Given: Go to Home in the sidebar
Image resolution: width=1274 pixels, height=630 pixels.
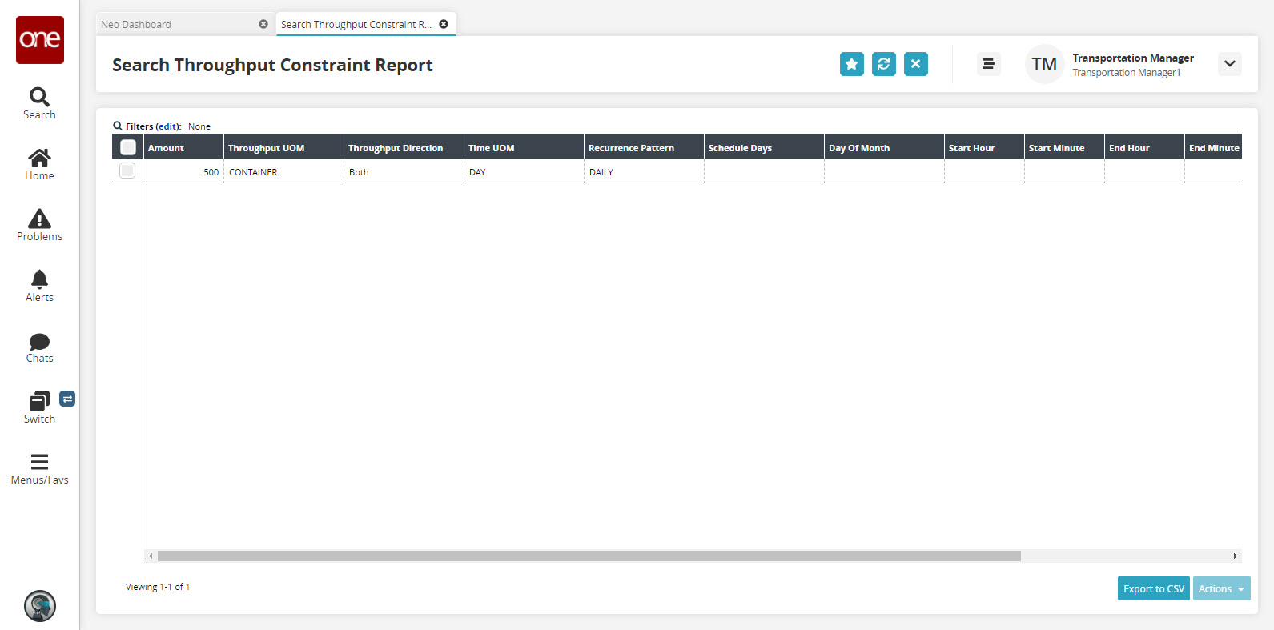Looking at the screenshot, I should [x=39, y=165].
